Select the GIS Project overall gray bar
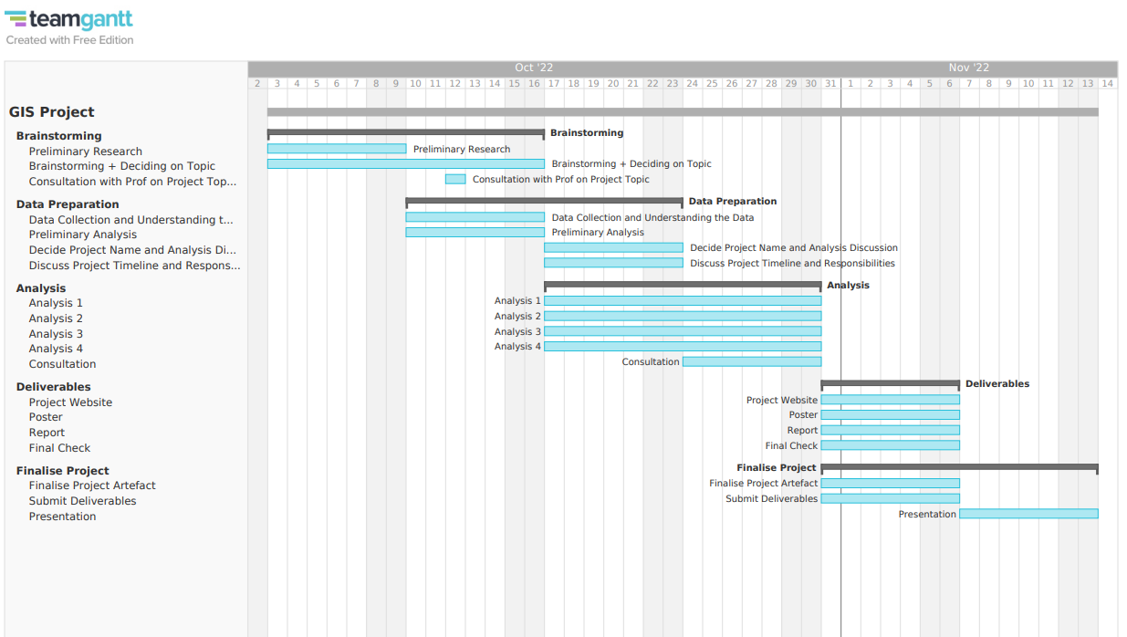1127x637 pixels. click(x=683, y=112)
